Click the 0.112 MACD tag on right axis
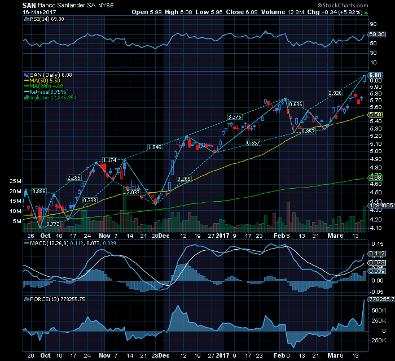The height and width of the screenshot is (361, 395). click(377, 253)
